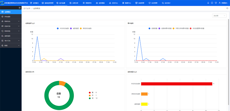Open the 任务中心 top menu
This screenshot has height=111, width=230.
tap(113, 3)
